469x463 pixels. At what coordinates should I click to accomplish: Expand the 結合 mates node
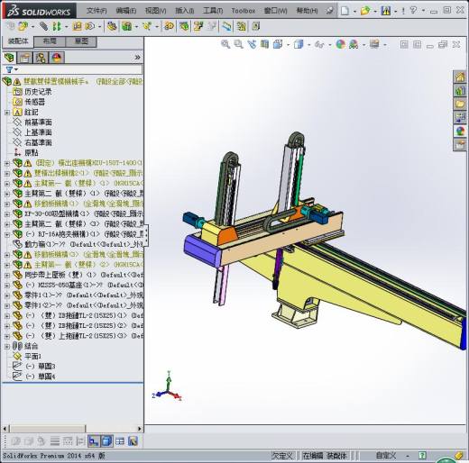click(7, 346)
